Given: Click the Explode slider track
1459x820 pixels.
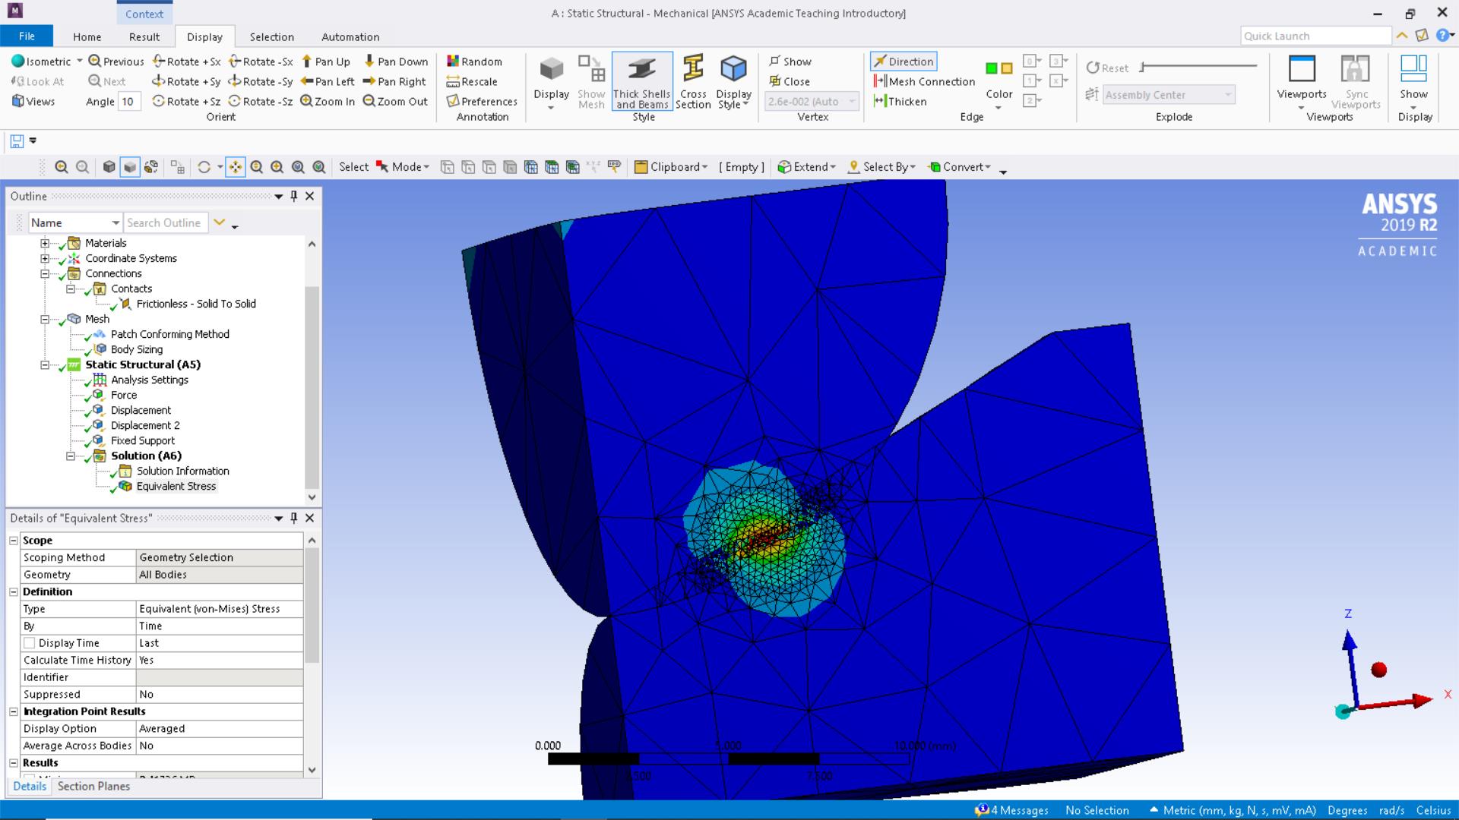Looking at the screenshot, I should (x=1199, y=67).
